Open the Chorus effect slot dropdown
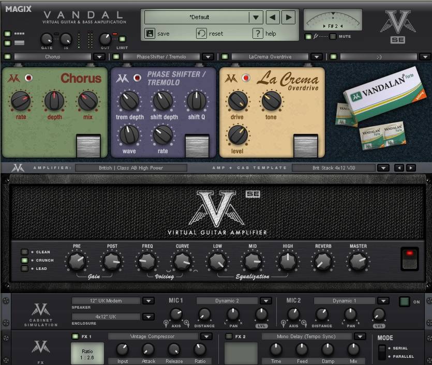 [x=99, y=57]
